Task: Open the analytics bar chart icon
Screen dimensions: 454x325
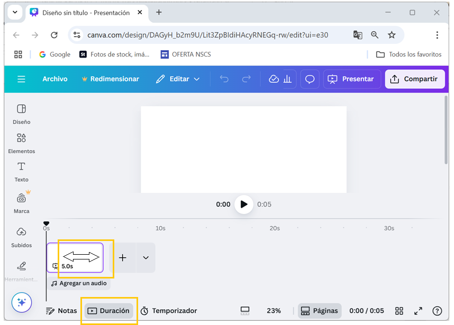Action: pyautogui.click(x=288, y=79)
